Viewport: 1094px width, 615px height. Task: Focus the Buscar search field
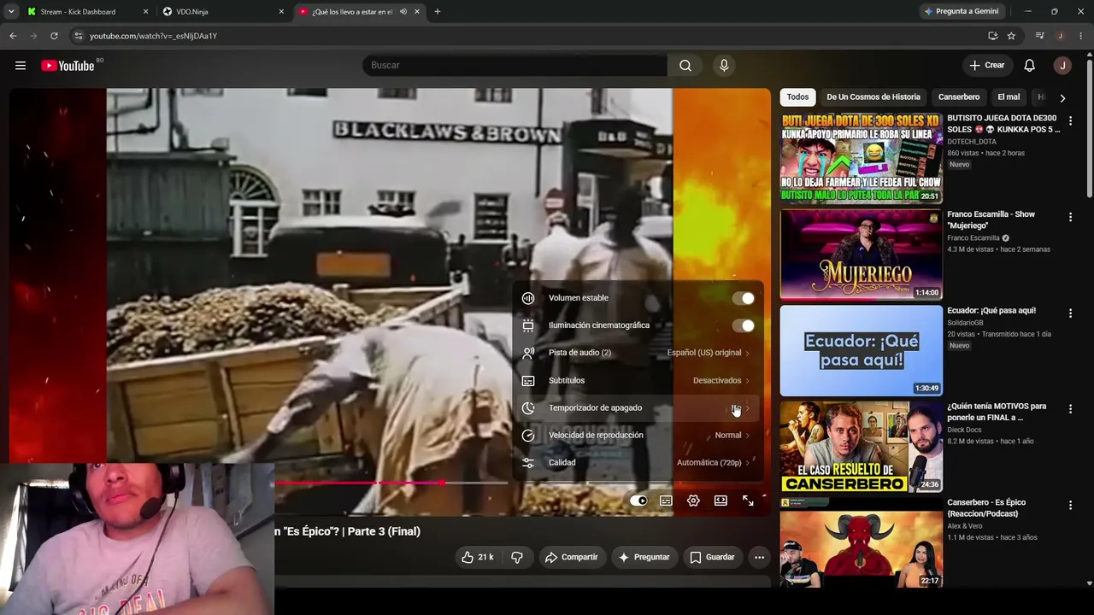[x=515, y=66]
